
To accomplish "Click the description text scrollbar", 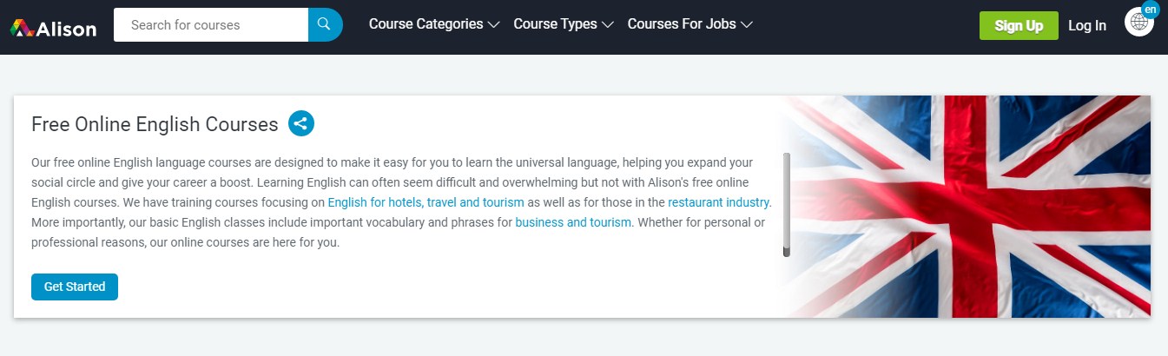I will (786, 204).
